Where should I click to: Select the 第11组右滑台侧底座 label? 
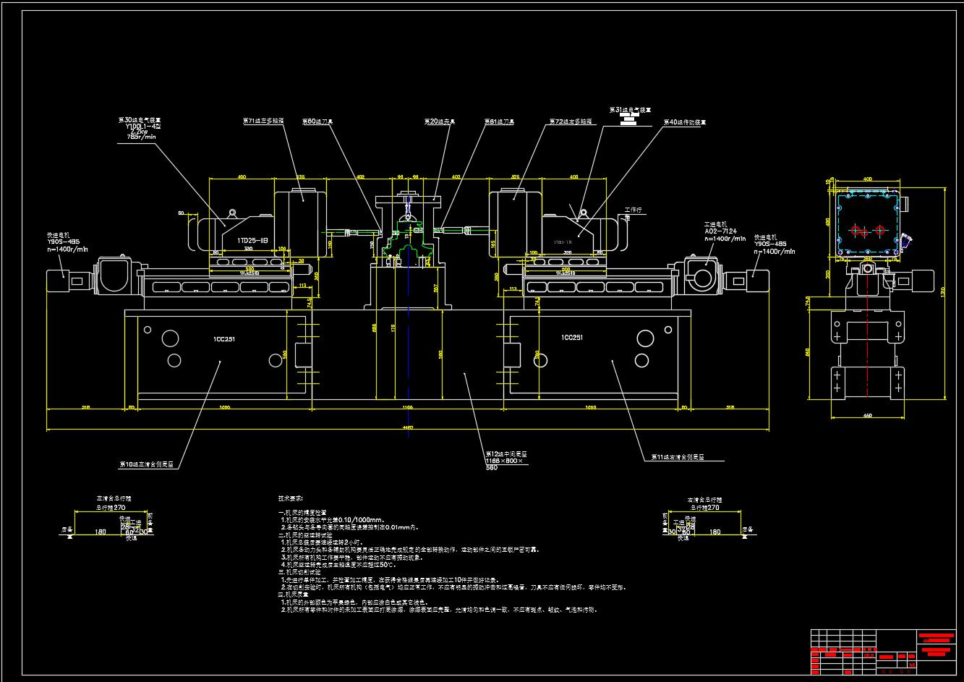(678, 457)
